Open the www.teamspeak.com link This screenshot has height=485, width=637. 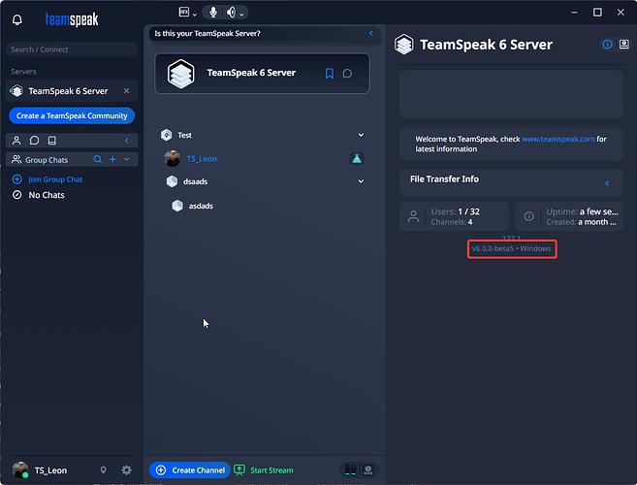557,140
